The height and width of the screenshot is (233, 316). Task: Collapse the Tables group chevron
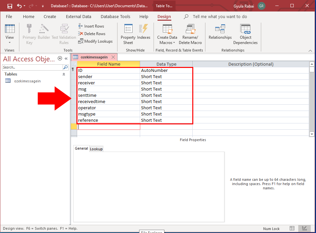[64, 74]
